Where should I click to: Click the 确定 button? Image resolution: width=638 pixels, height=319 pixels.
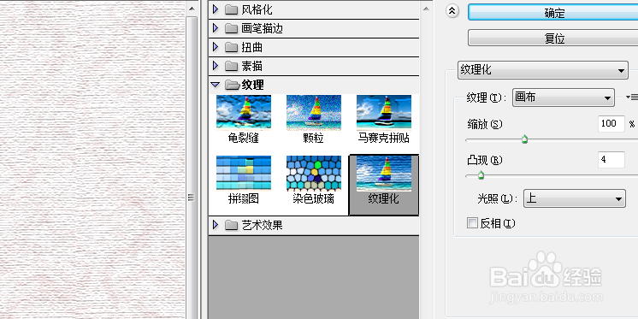click(x=553, y=13)
